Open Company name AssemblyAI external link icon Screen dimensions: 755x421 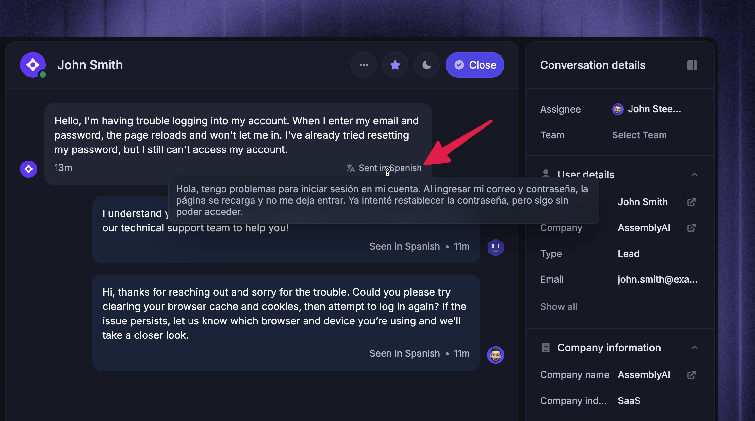[x=691, y=375]
